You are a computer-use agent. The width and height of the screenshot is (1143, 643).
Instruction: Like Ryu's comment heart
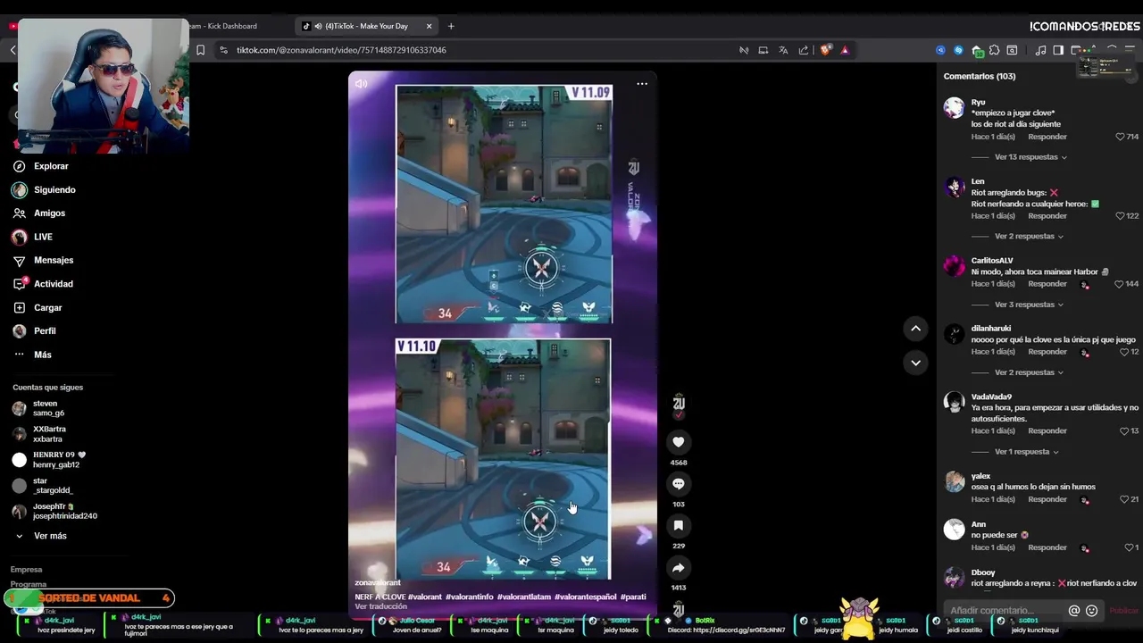[x=1120, y=137]
